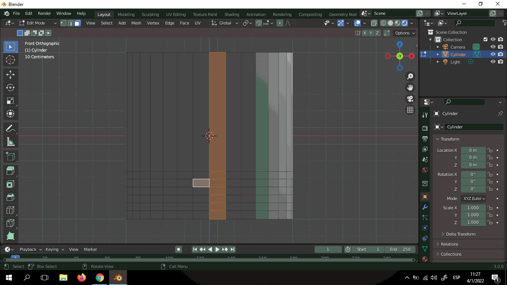507x285 pixels.
Task: Open the Render menu in top bar
Action: tap(44, 13)
